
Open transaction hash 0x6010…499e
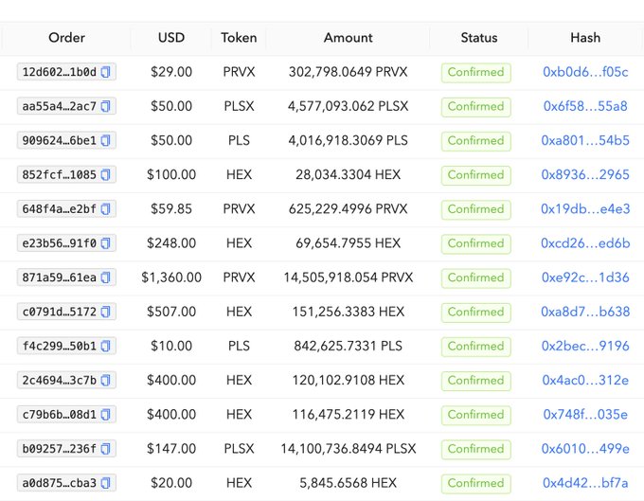point(585,448)
